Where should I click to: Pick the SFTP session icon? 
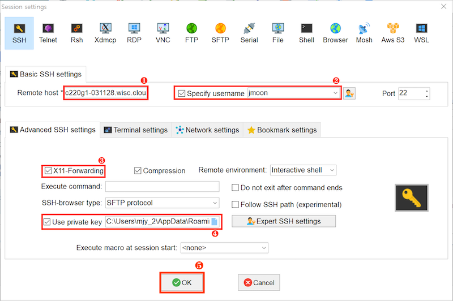coord(220,33)
